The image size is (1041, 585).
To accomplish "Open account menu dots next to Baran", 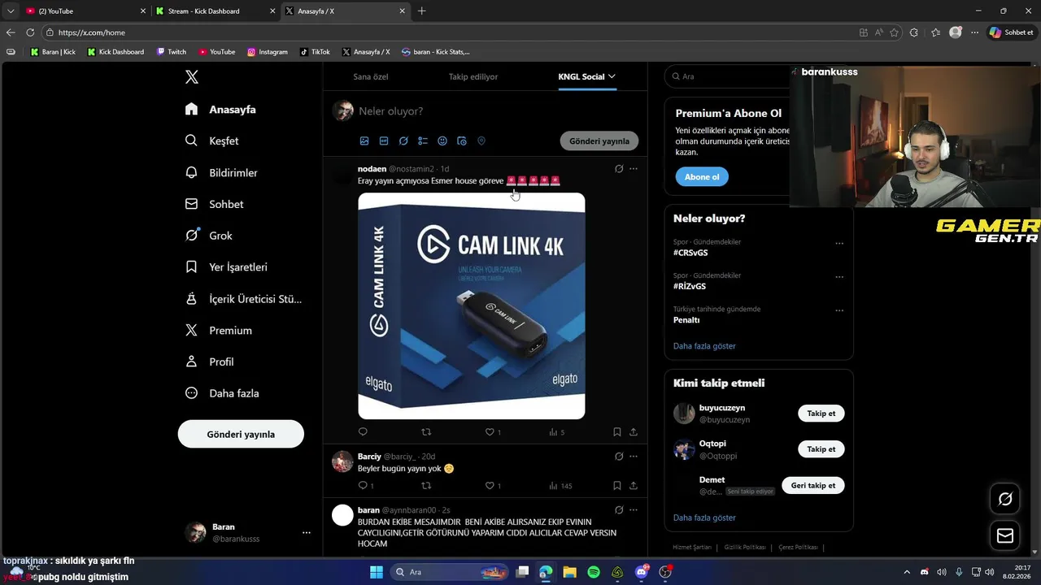I will click(307, 532).
